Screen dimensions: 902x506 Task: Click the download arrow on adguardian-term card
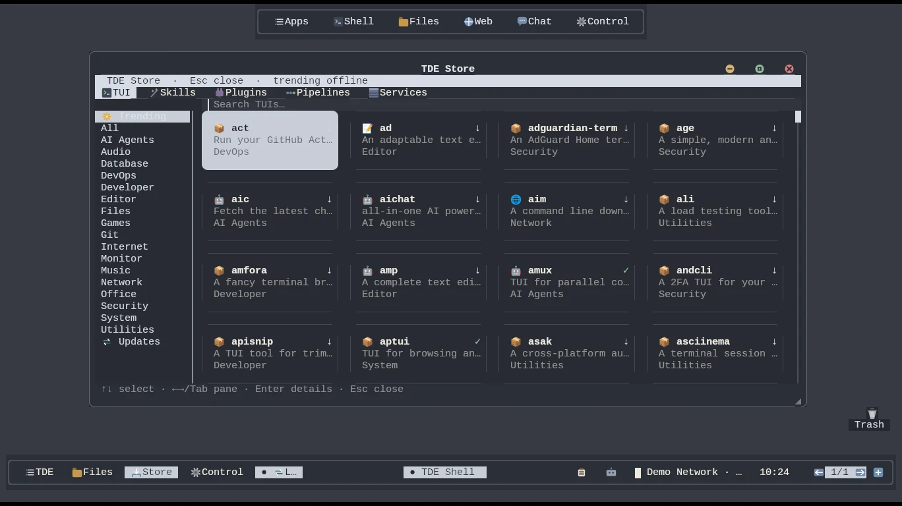point(626,128)
